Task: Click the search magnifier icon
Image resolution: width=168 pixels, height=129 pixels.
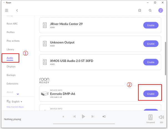Action: click(150, 11)
